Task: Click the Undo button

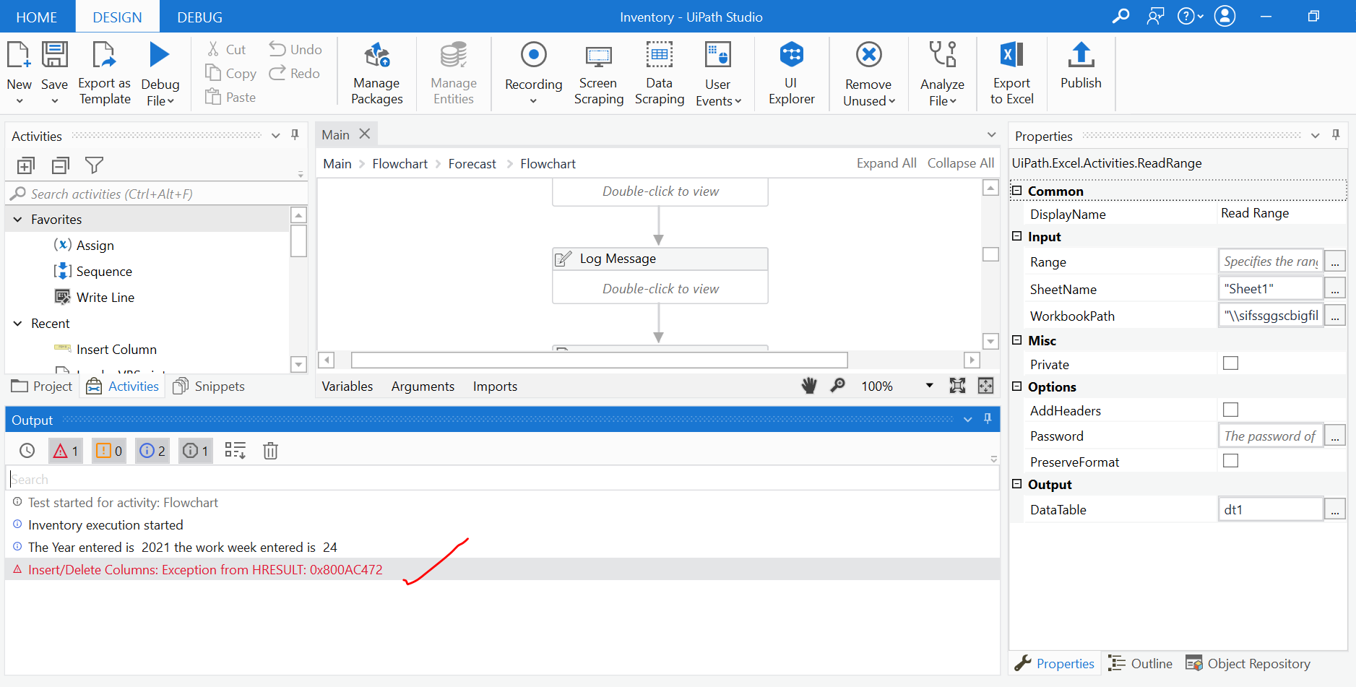Action: [x=295, y=49]
